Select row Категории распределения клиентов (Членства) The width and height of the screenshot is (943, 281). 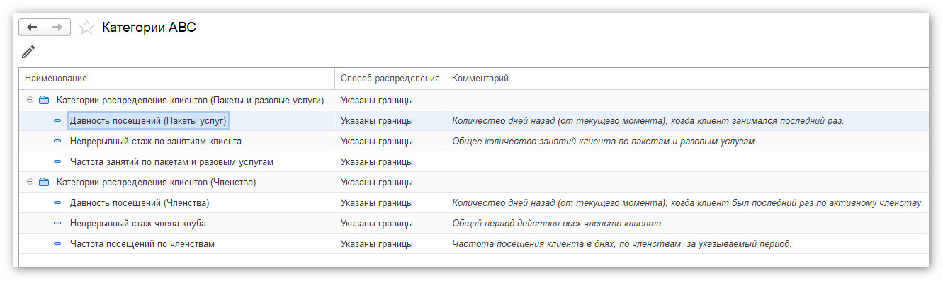coord(474,183)
